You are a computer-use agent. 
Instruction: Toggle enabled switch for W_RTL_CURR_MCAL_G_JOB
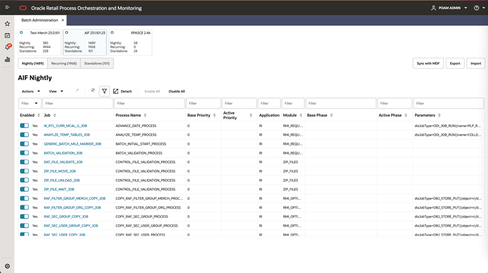click(x=25, y=126)
